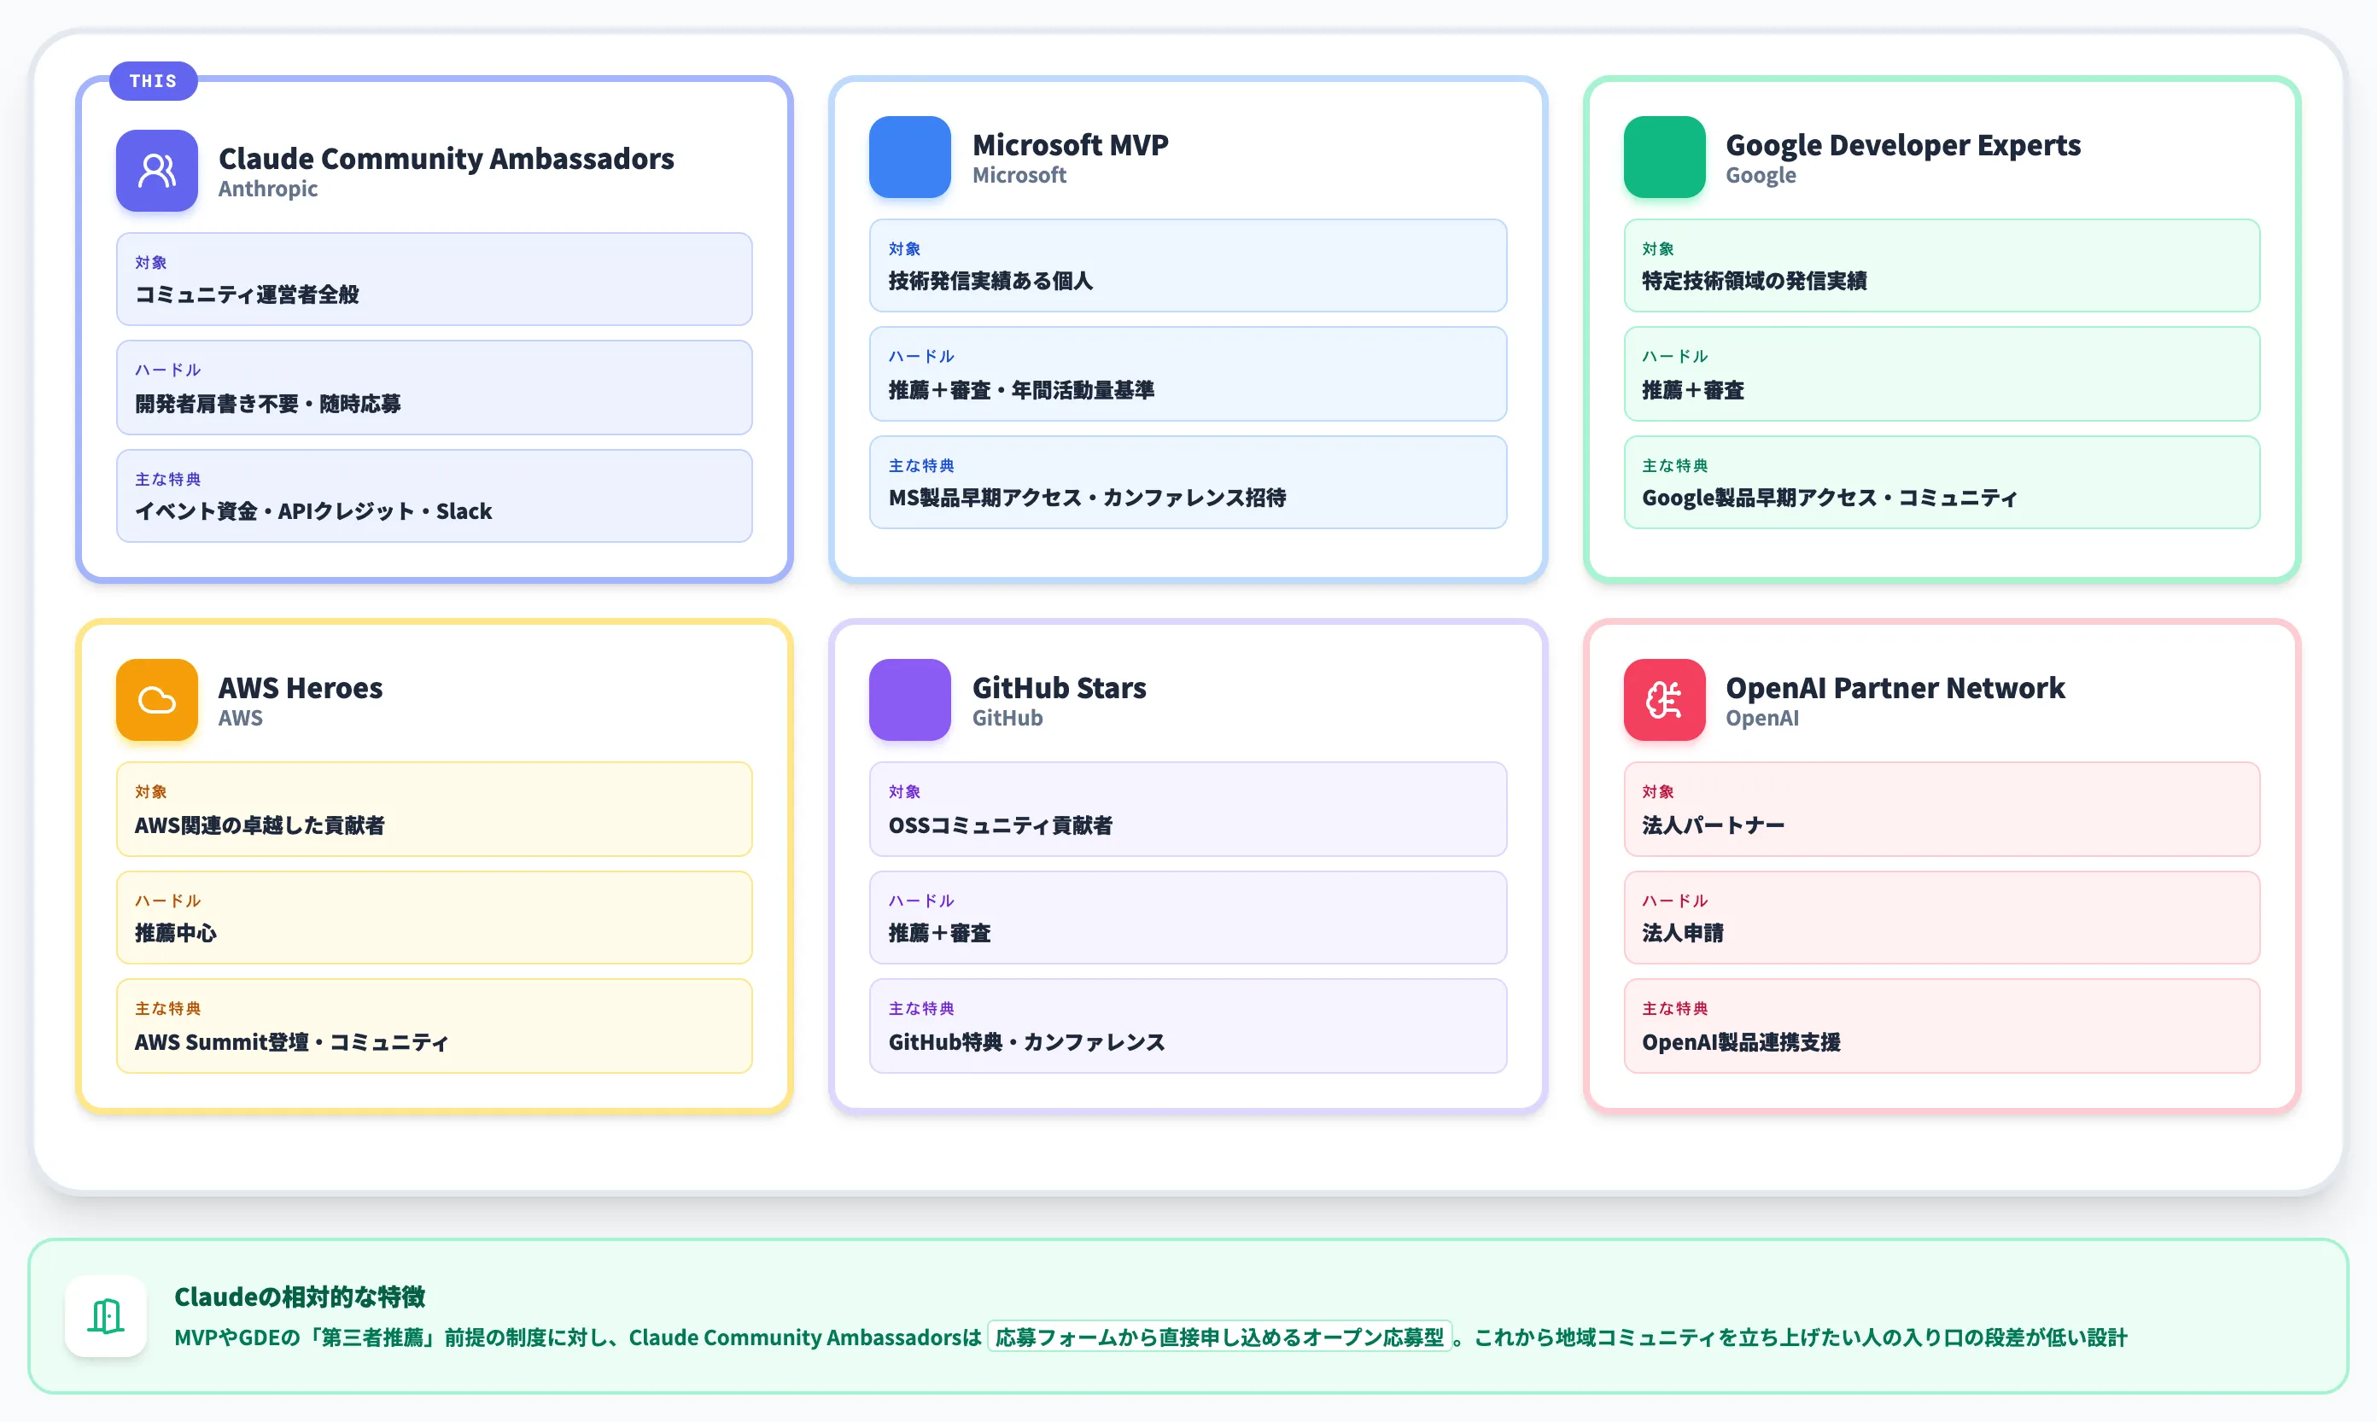Select the AWS Heroes heading
This screenshot has height=1422, width=2377.
[x=300, y=688]
